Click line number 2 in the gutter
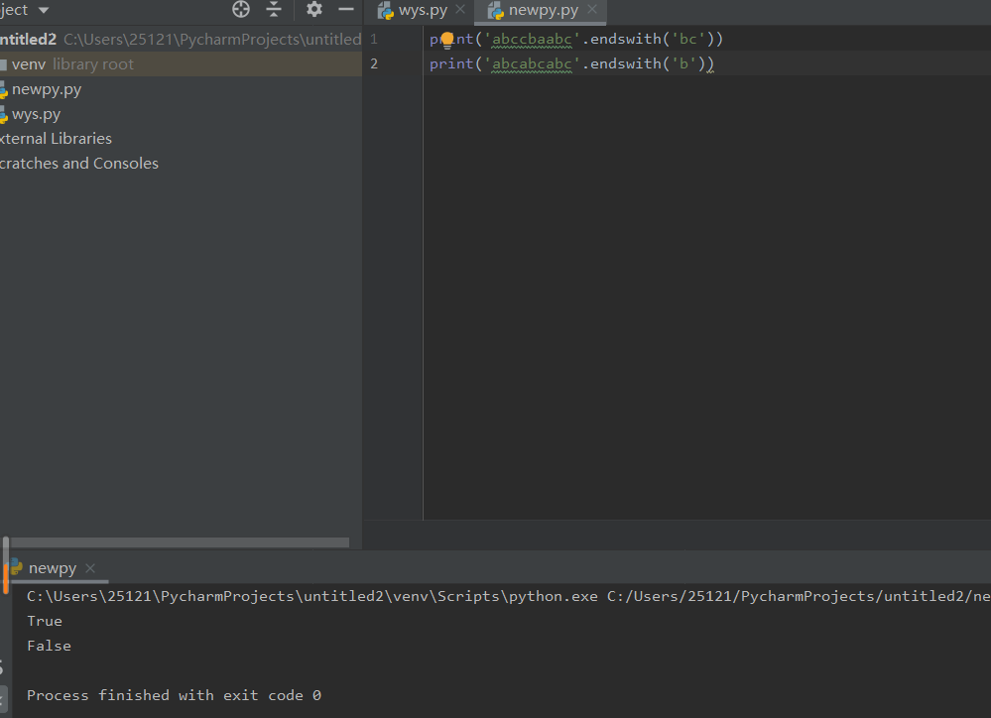Image resolution: width=991 pixels, height=718 pixels. [374, 63]
